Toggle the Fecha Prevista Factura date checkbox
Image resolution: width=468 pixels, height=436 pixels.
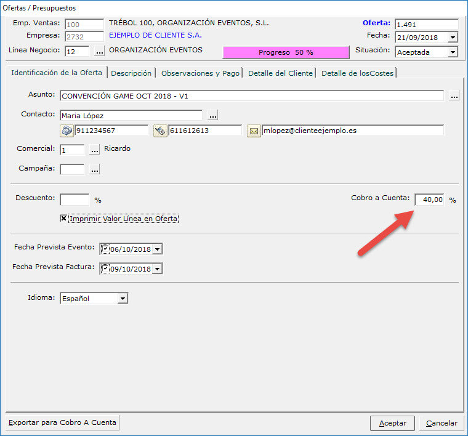point(105,268)
